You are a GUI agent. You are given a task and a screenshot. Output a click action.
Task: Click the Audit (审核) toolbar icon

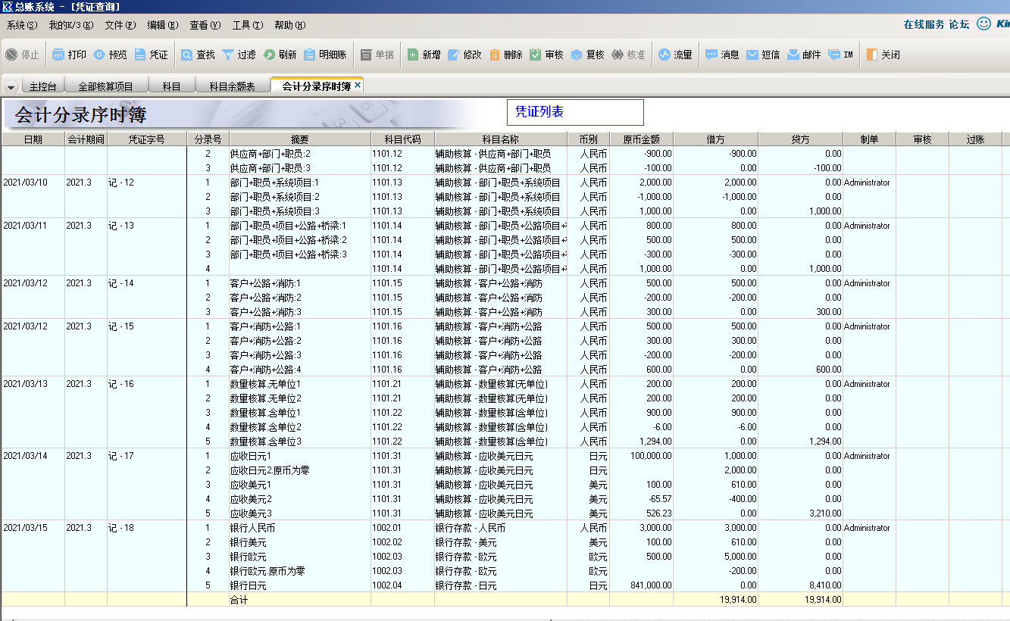536,55
